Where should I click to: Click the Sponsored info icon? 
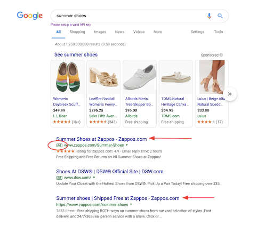[x=221, y=55]
